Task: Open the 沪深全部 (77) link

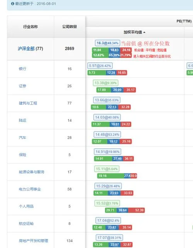Action: coord(30,49)
